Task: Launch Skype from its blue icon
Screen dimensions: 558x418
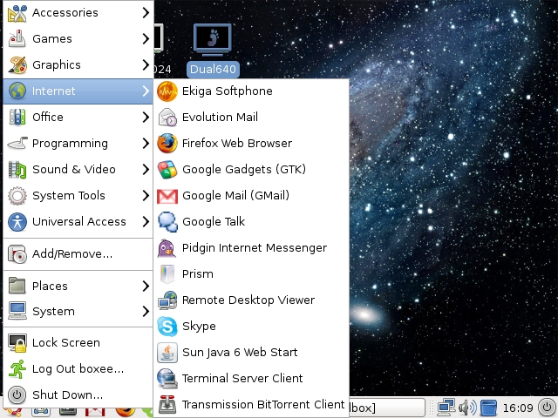Action: pyautogui.click(x=167, y=327)
